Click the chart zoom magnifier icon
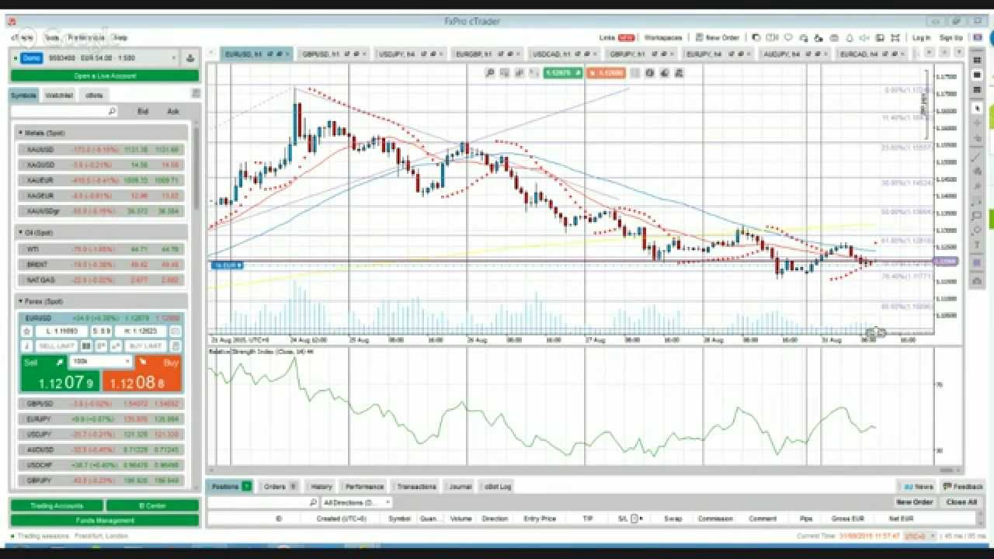This screenshot has width=994, height=559. pos(490,72)
